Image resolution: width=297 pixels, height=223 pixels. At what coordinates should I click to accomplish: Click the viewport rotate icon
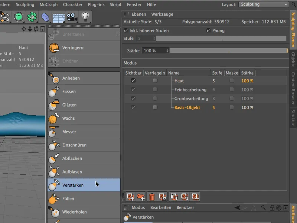coord(36,29)
